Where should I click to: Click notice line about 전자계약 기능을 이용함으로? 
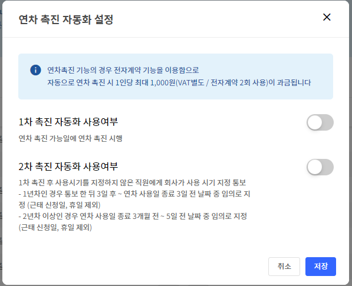(x=123, y=70)
